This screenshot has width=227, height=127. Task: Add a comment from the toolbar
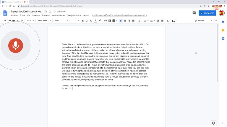pyautogui.click(x=110, y=21)
